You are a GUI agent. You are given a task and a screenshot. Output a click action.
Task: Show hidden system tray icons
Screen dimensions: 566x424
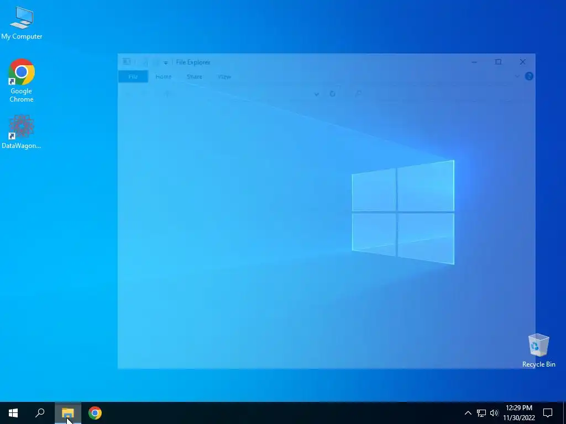click(468, 413)
